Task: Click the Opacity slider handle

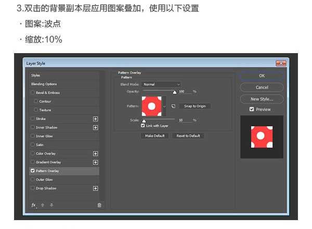Action: tap(174, 92)
